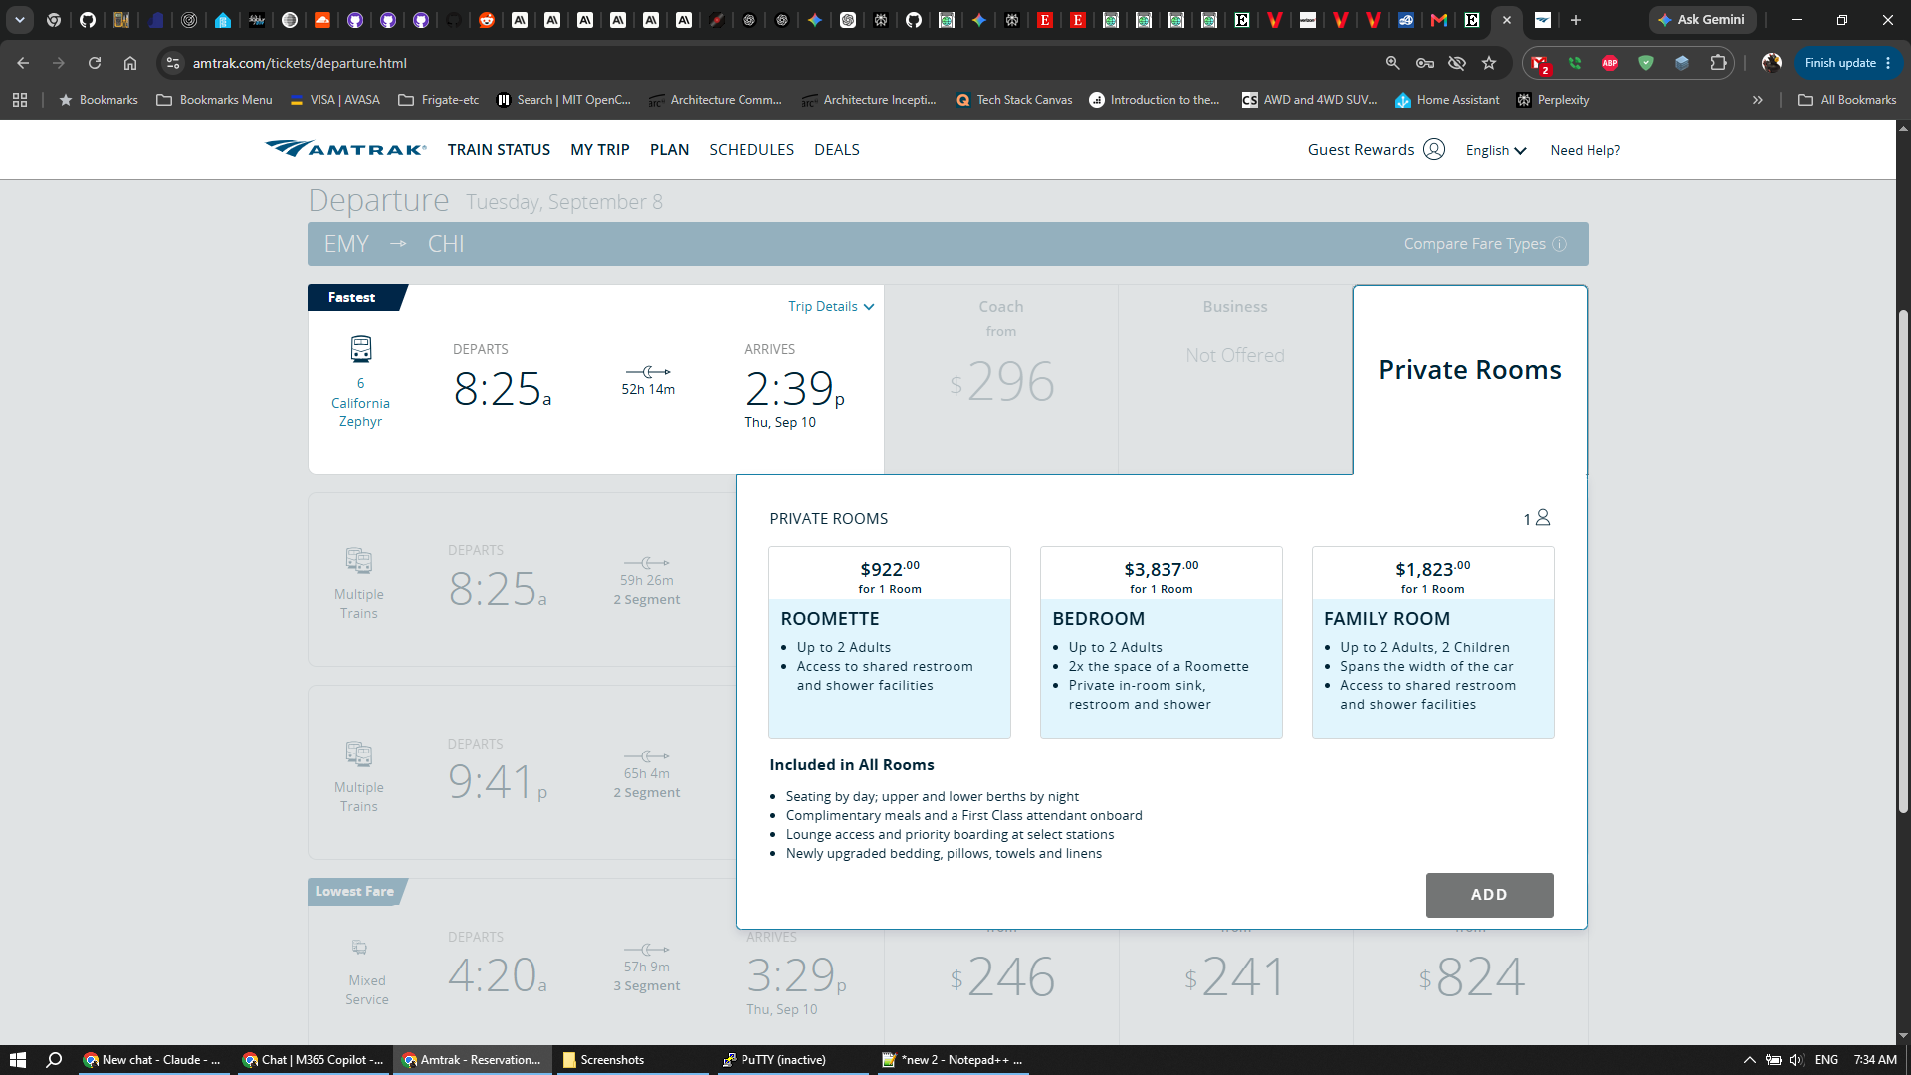Select the Bedroom option for $3,837
The height and width of the screenshot is (1075, 1911).
(x=1162, y=642)
